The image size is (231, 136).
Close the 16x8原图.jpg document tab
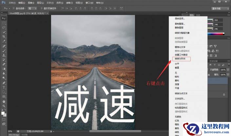click(47, 13)
